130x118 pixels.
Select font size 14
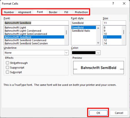click(x=105, y=43)
